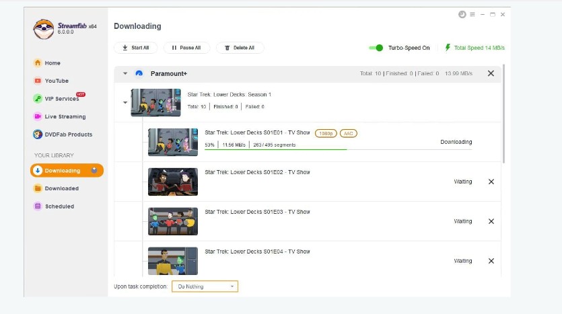Cancel the S01E04 waiting download
This screenshot has height=314, width=562.
[x=491, y=261]
